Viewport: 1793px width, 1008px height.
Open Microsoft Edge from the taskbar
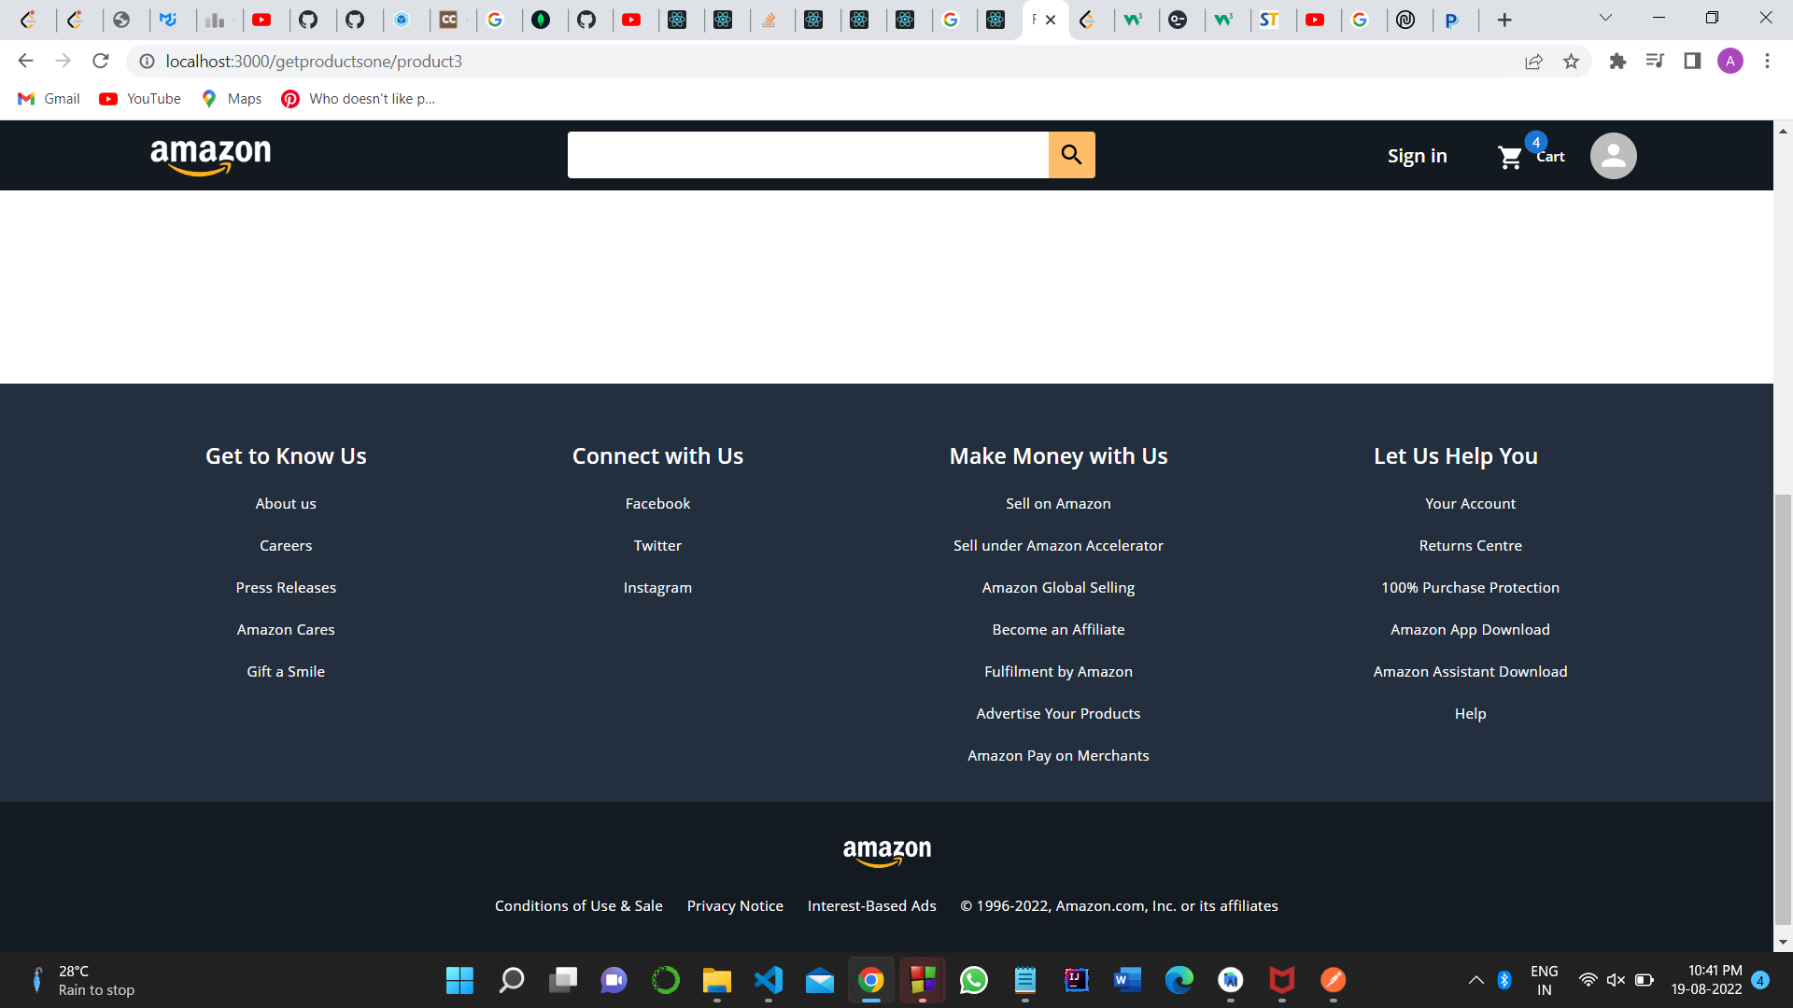point(1179,981)
